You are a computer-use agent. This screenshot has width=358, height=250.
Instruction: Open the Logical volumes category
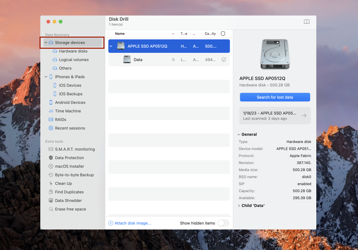click(74, 60)
